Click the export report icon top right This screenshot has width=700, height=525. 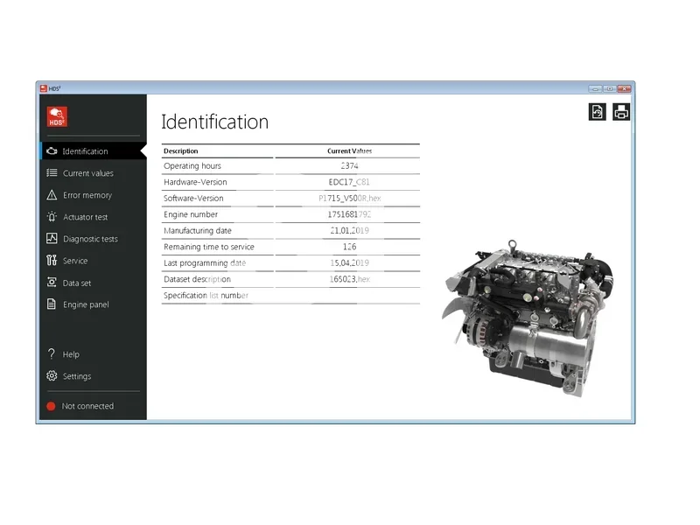pyautogui.click(x=598, y=112)
